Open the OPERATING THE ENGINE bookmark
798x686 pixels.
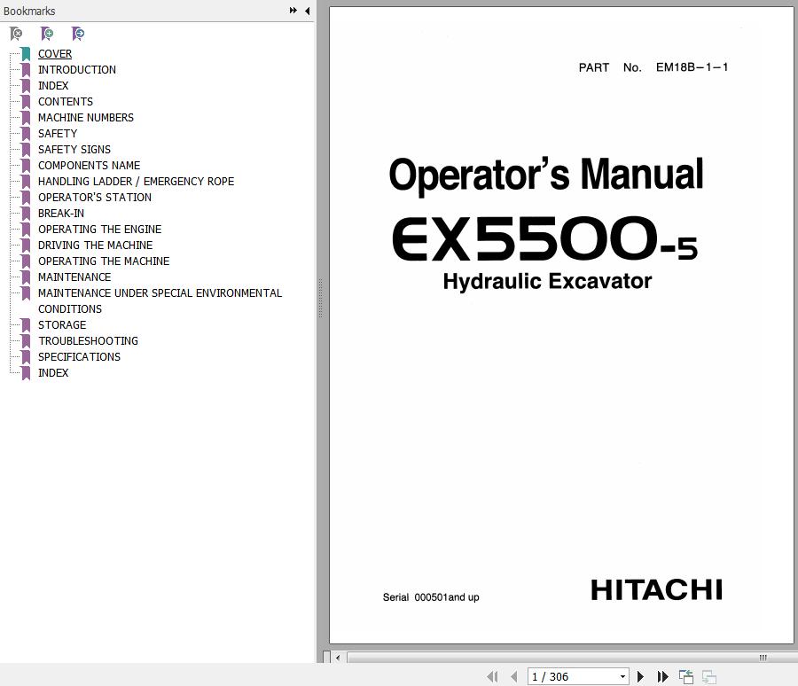click(x=99, y=230)
